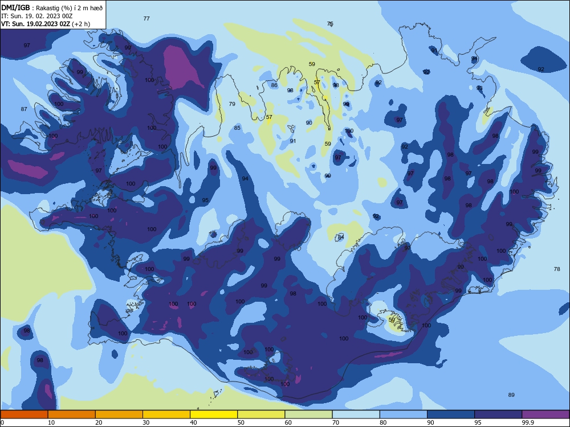Click the 0–10 dark orange legend swatch

pos(24,414)
